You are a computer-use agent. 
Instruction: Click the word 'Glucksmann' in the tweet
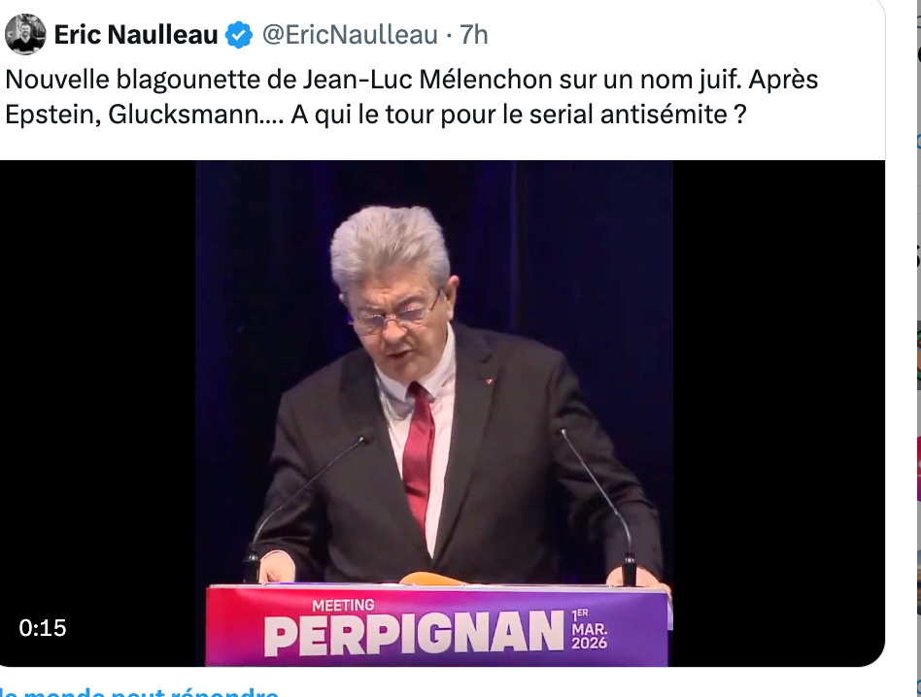tap(184, 115)
